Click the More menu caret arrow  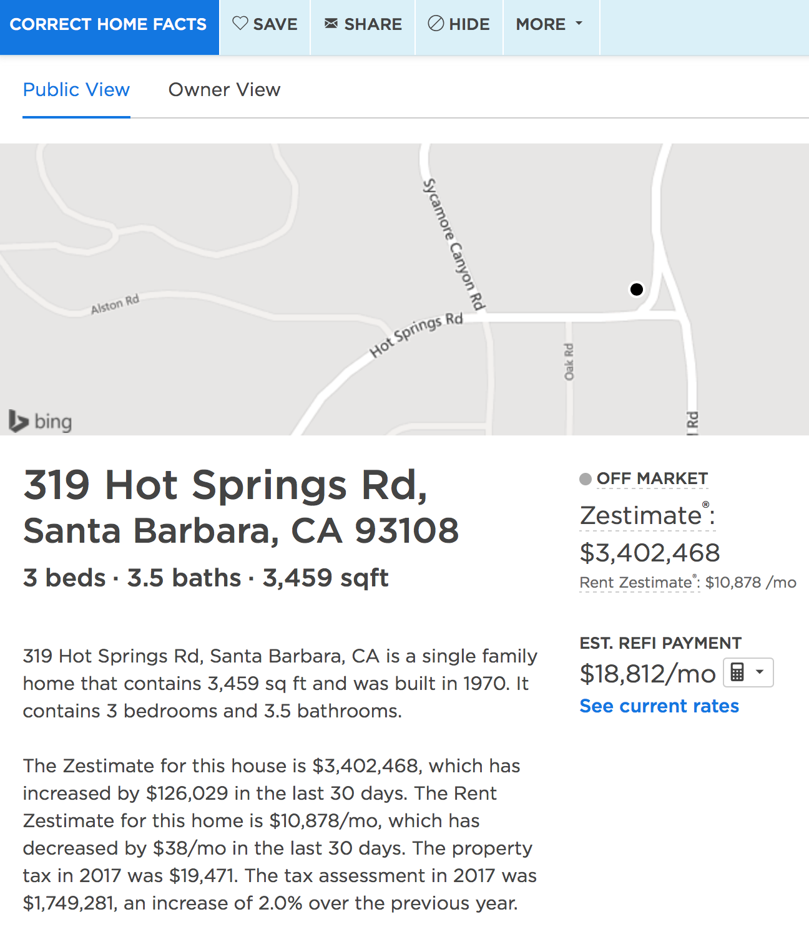(579, 24)
